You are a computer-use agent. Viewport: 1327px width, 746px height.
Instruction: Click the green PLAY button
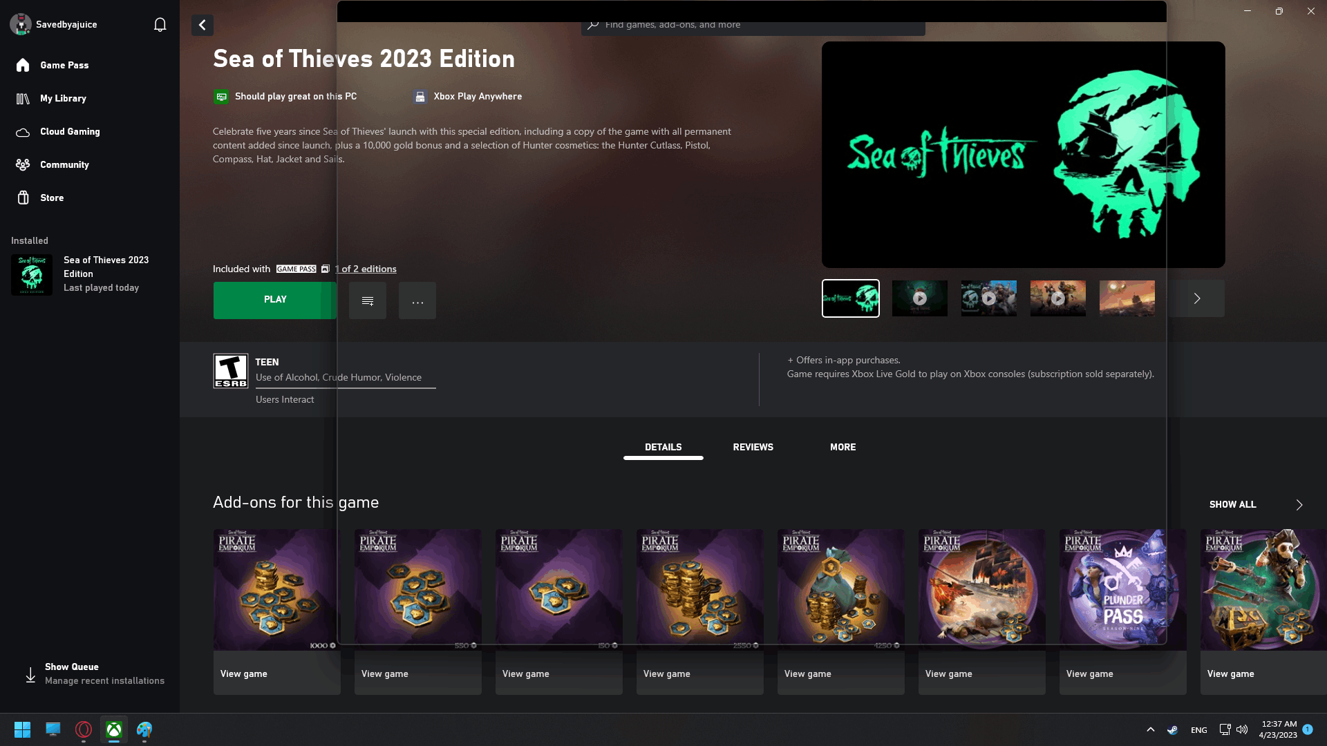point(275,300)
